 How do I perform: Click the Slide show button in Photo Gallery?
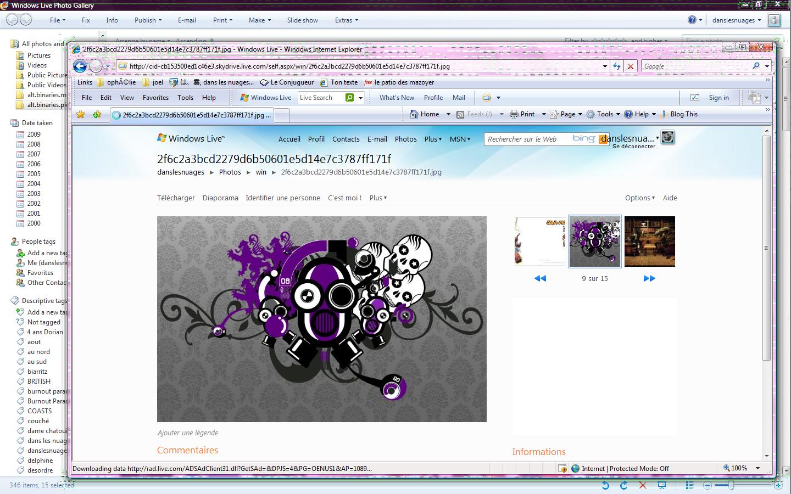[x=302, y=20]
